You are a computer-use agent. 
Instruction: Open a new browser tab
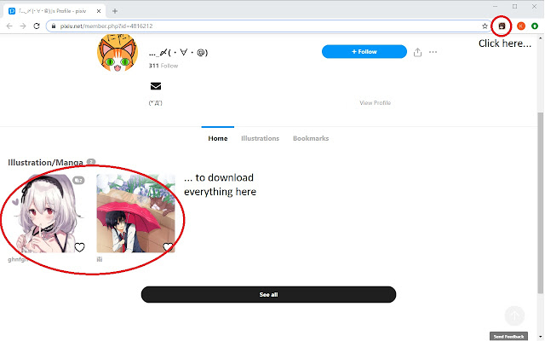tap(115, 11)
